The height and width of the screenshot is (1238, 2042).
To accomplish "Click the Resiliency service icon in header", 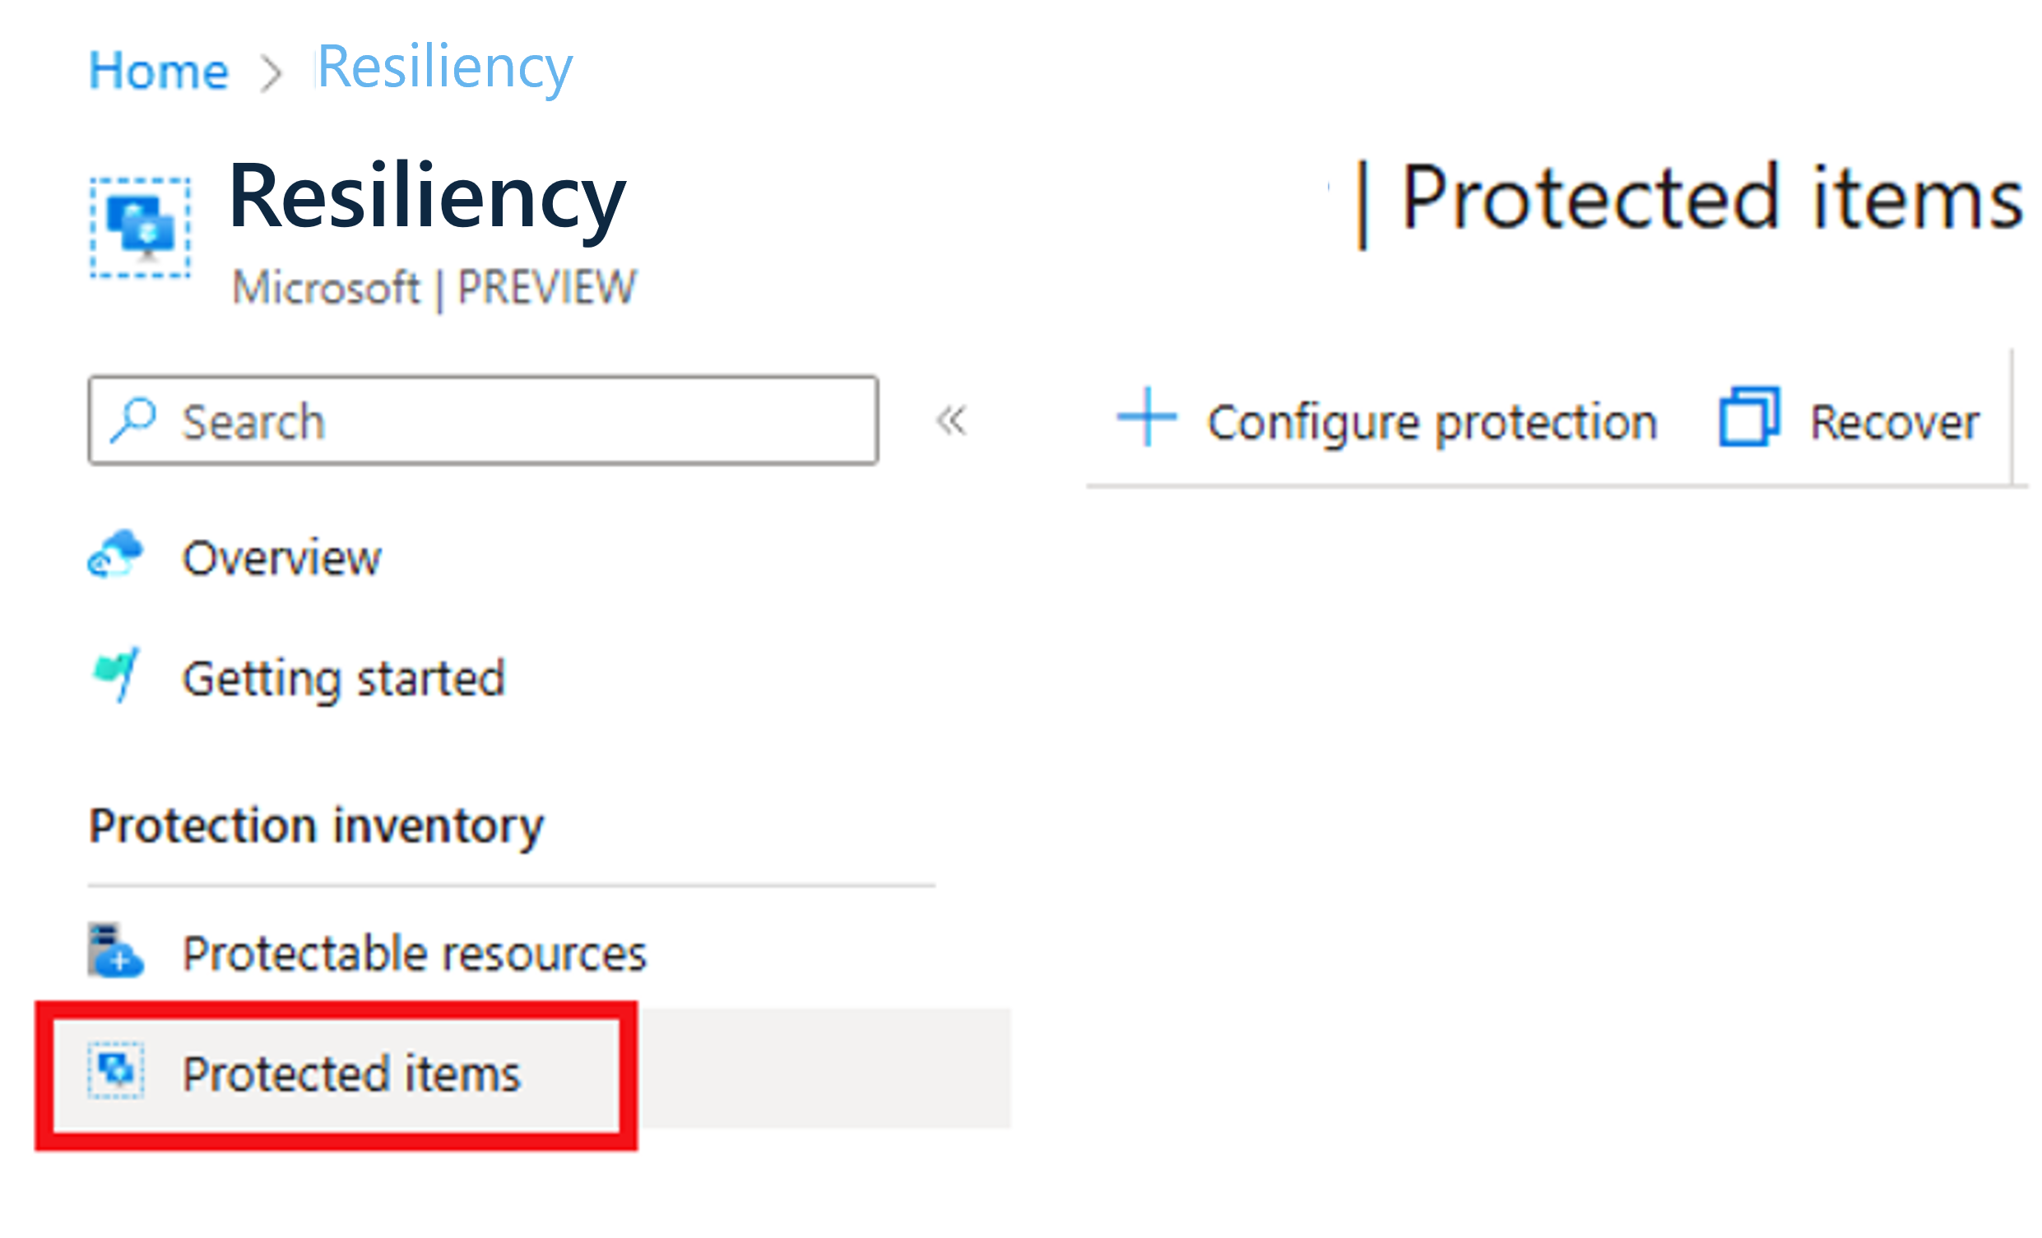I will pyautogui.click(x=140, y=227).
